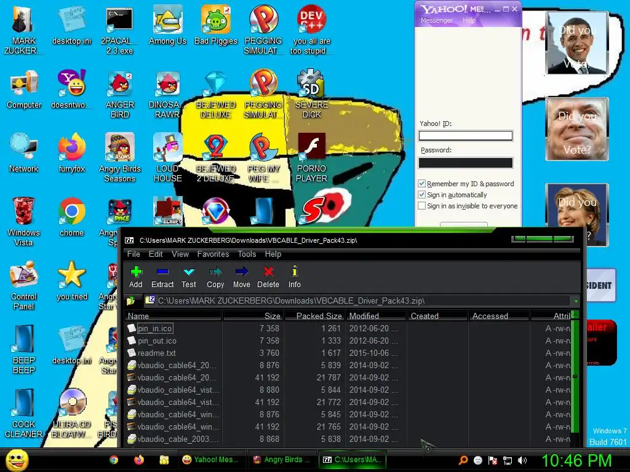Click the red Delete icon in 7-Zip
The width and height of the screenshot is (630, 472).
(x=268, y=277)
